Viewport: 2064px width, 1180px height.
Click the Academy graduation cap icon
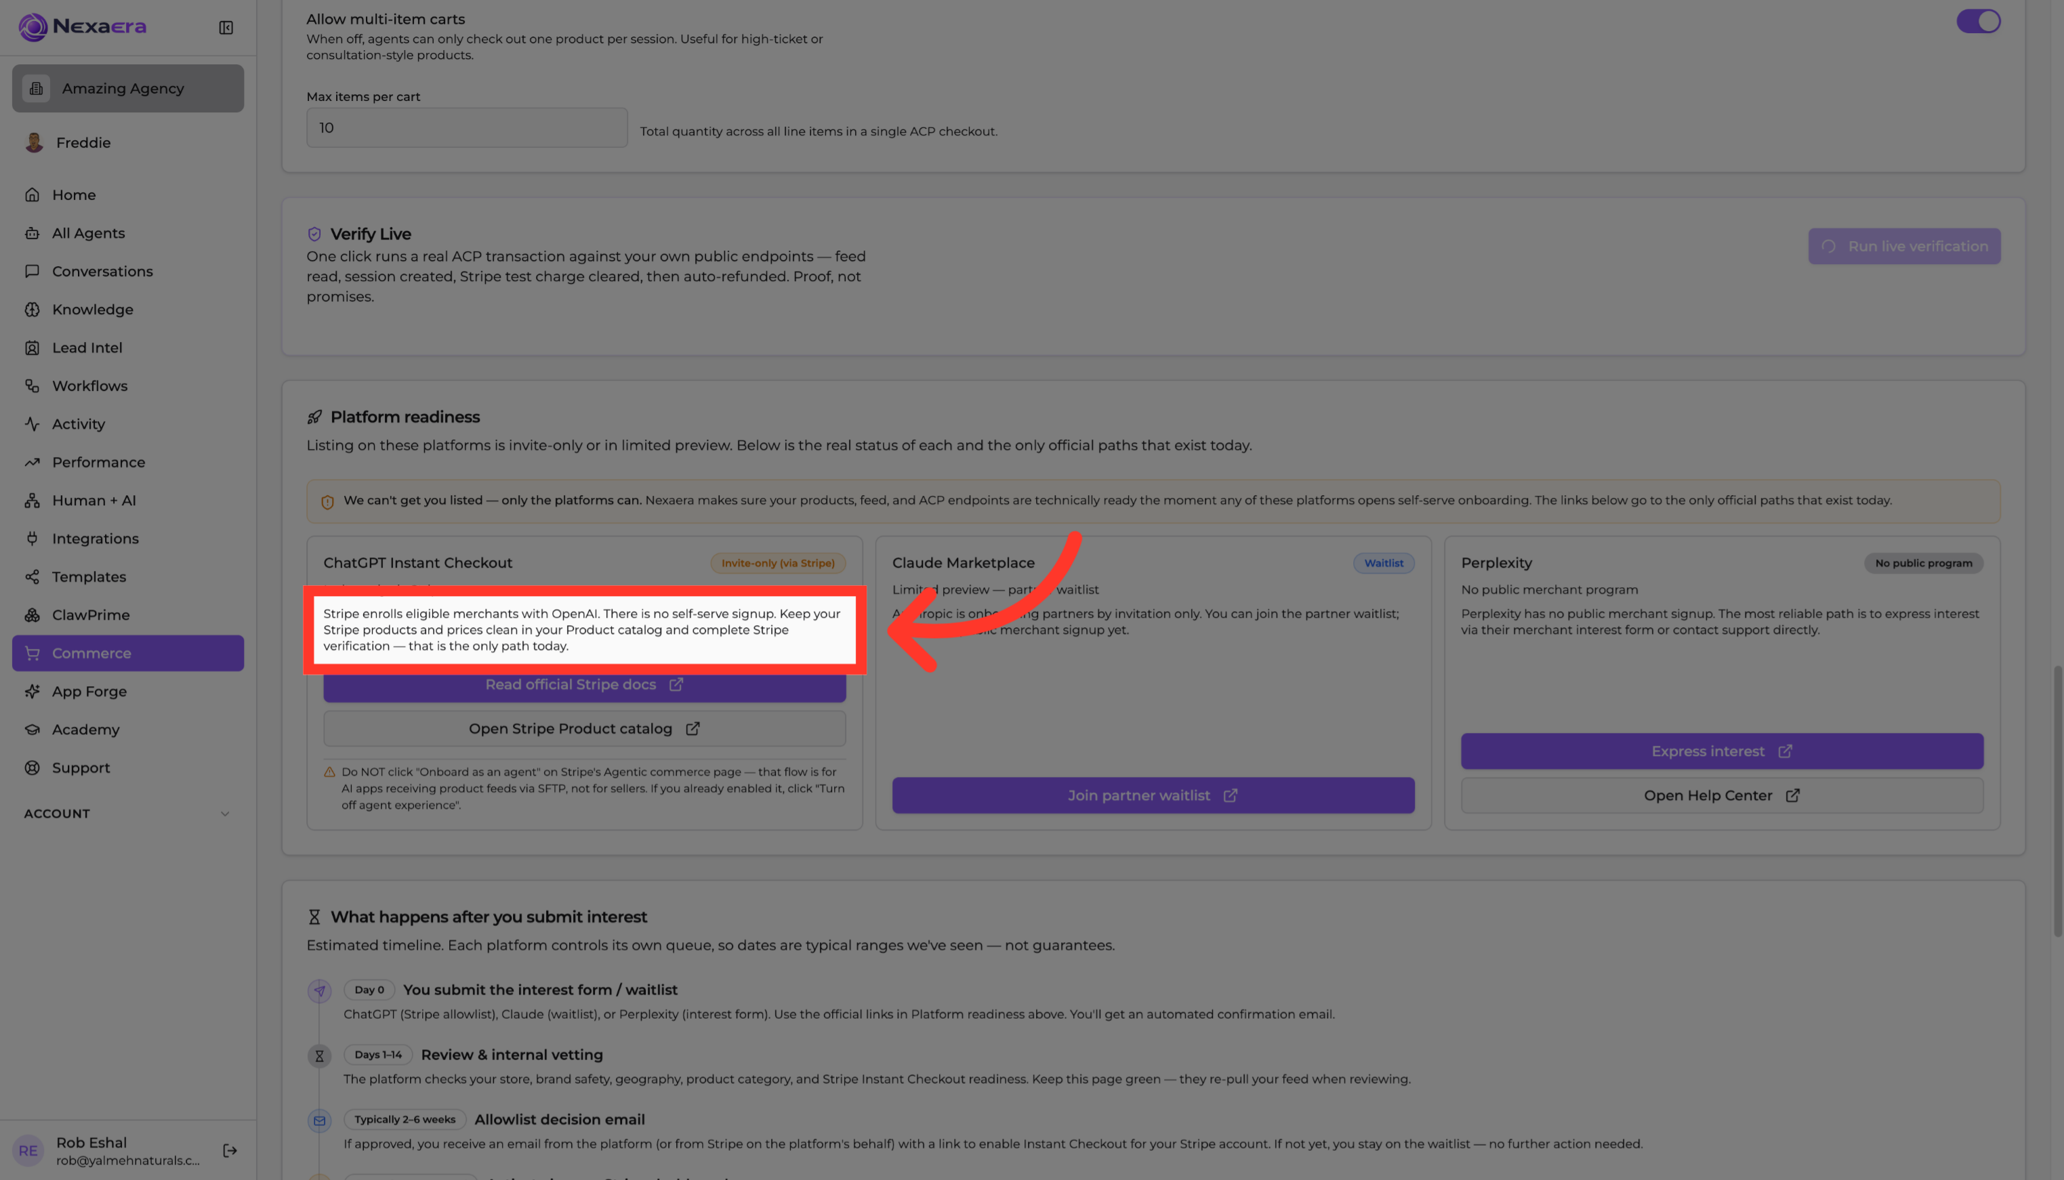[x=33, y=730]
